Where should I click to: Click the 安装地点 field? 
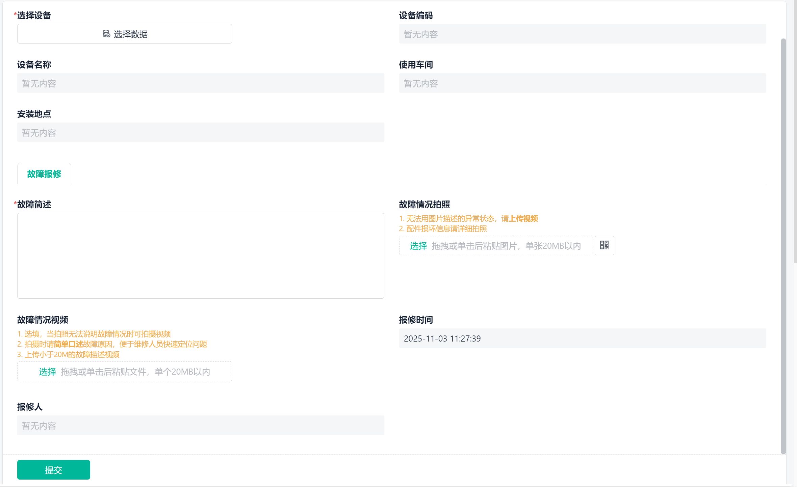[x=201, y=132]
